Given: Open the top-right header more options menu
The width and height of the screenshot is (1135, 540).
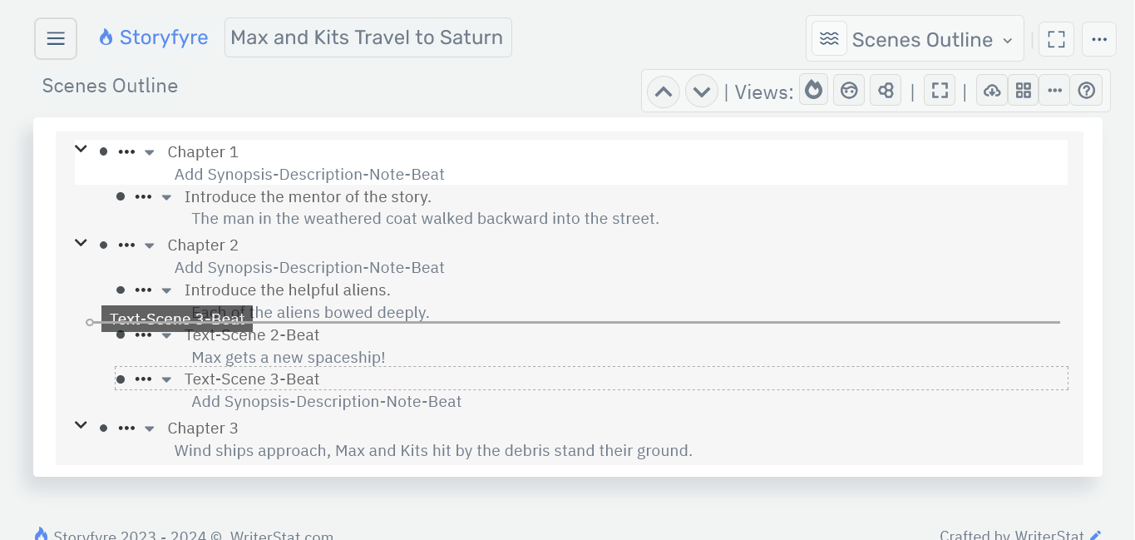Looking at the screenshot, I should point(1098,39).
